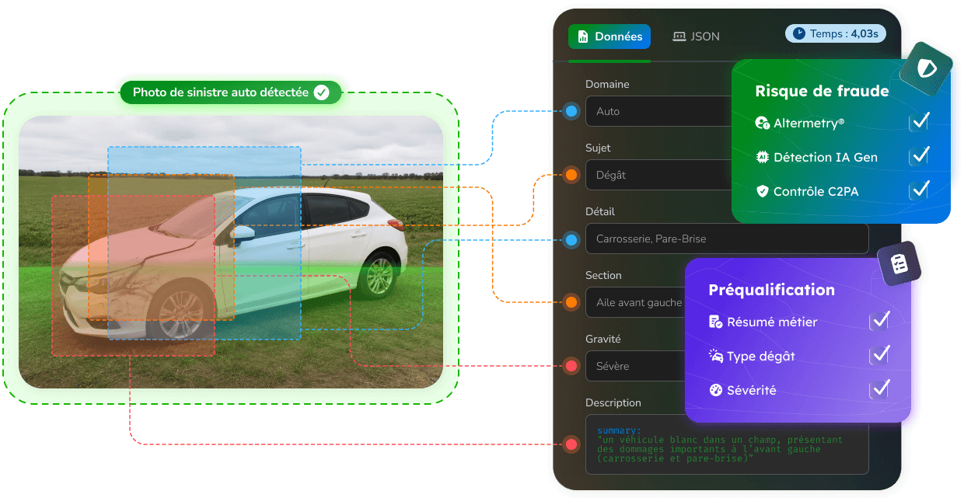
Task: Click the Sévérité gauge icon
Action: 716,390
